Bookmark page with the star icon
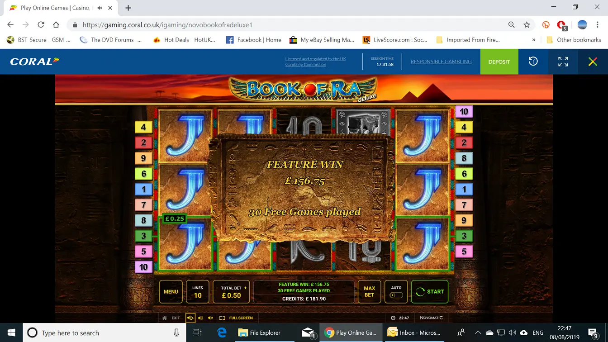Viewport: 608px width, 342px height. coord(527,25)
